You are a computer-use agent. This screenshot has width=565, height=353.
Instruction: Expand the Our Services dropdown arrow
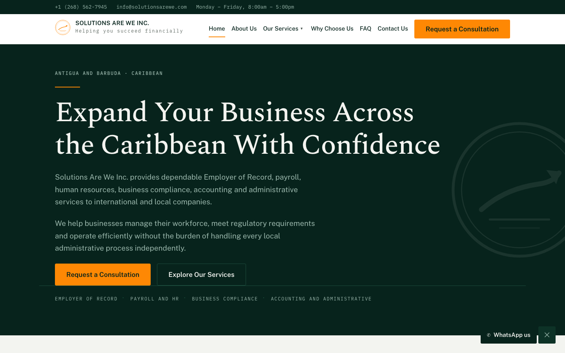coord(302,29)
